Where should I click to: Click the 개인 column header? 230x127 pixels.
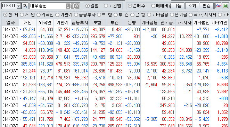[27, 22]
